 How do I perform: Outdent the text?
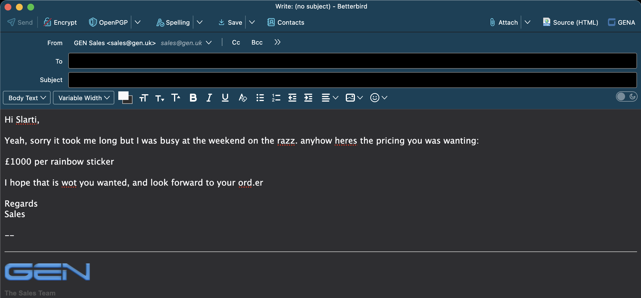(292, 98)
